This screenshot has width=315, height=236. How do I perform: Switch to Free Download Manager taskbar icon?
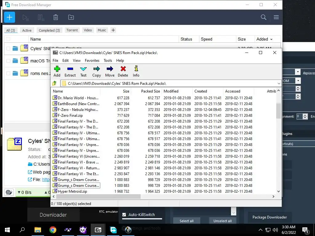(x=113, y=230)
